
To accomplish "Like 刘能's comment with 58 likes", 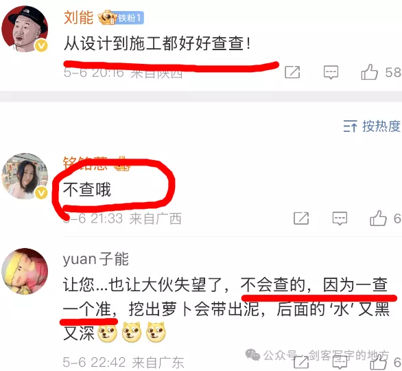I will pyautogui.click(x=370, y=72).
